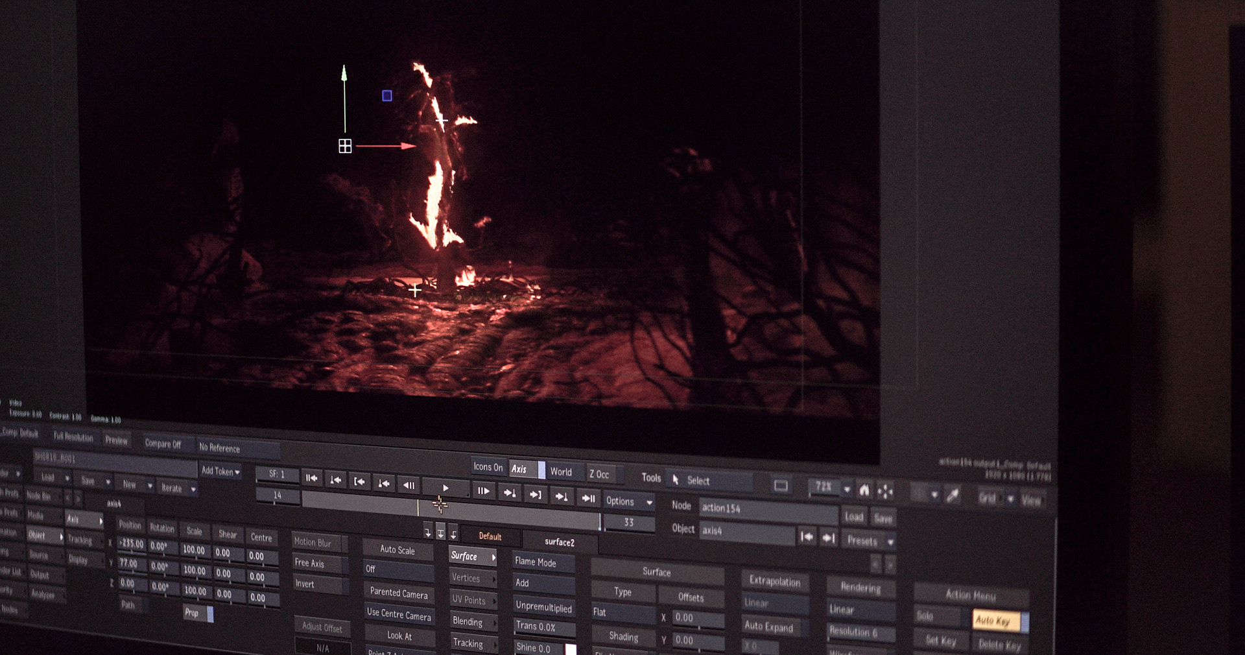Click the next keyframe icon before out-mark
1245x655 pixels.
click(x=510, y=493)
